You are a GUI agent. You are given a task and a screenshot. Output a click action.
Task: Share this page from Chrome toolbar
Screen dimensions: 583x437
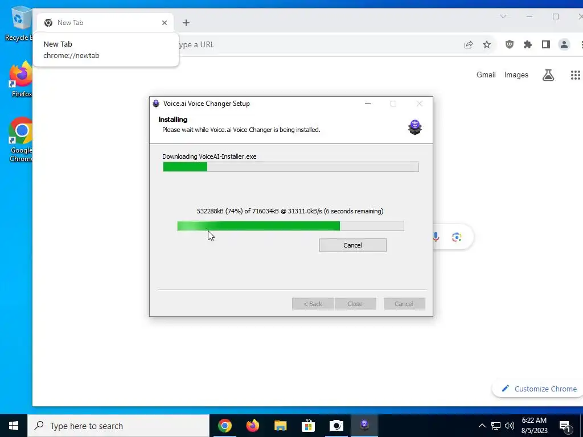pyautogui.click(x=469, y=44)
